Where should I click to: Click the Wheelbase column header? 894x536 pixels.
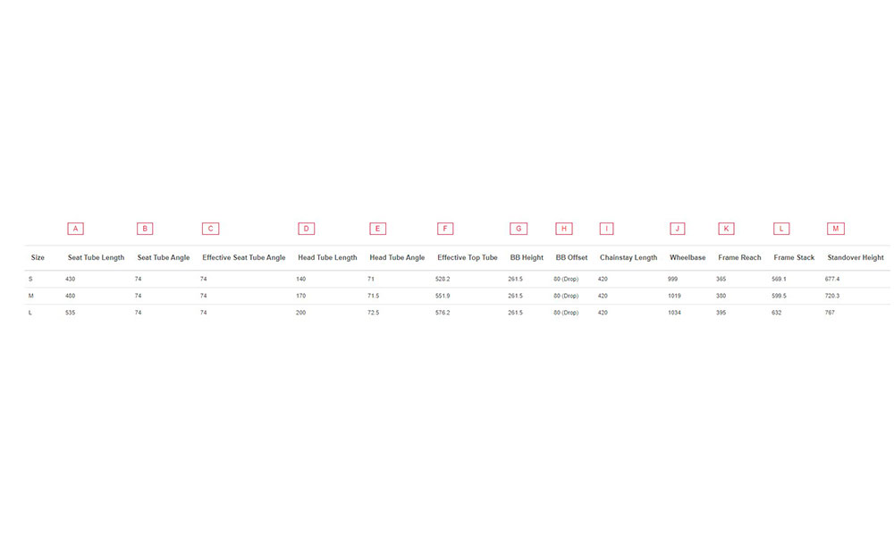(687, 257)
